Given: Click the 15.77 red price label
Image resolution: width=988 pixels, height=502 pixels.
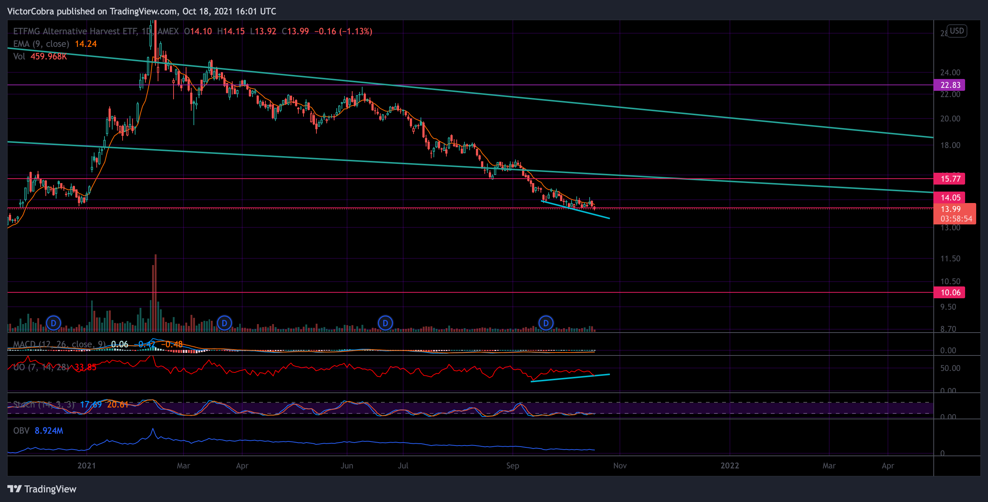Looking at the screenshot, I should [x=949, y=179].
